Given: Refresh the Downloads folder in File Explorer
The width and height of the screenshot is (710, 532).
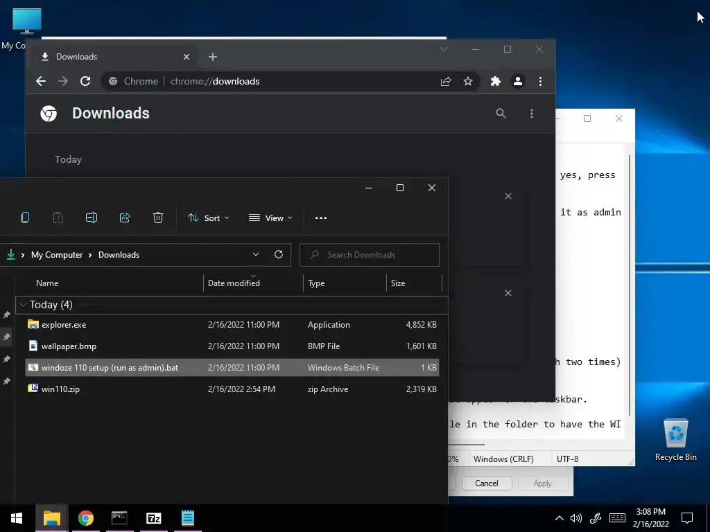Looking at the screenshot, I should pos(279,254).
